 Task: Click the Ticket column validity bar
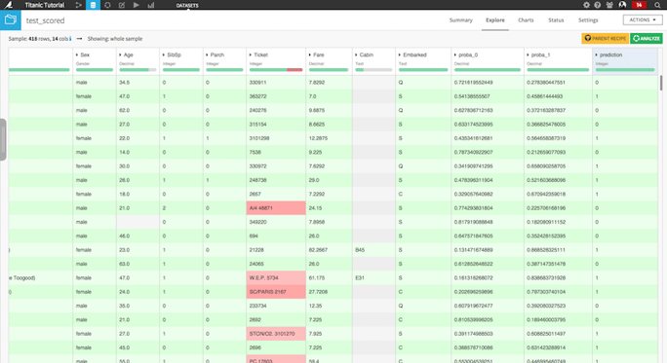coord(276,70)
